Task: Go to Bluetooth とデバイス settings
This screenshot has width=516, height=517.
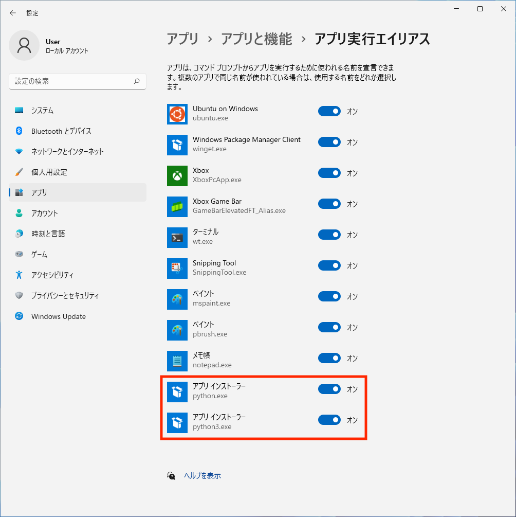Action: click(x=61, y=131)
